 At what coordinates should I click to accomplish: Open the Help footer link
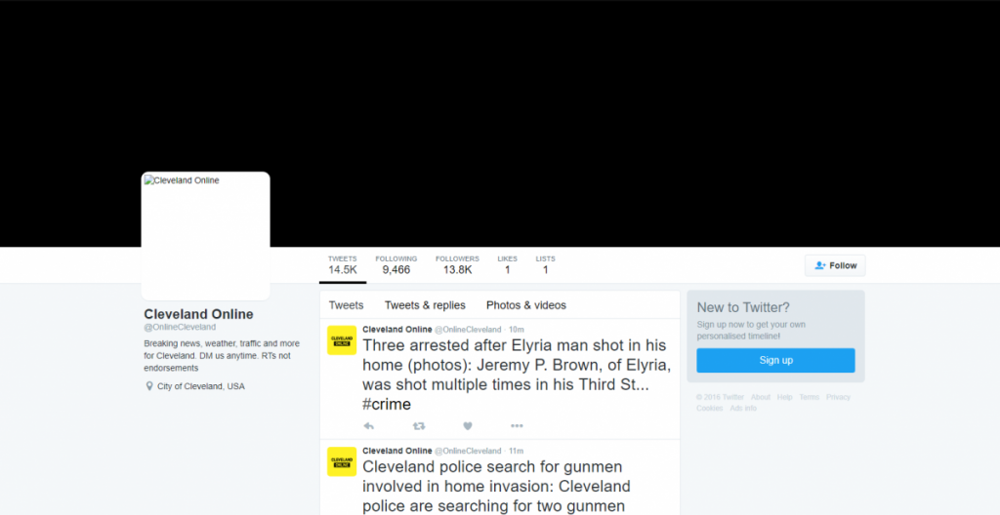tap(784, 397)
